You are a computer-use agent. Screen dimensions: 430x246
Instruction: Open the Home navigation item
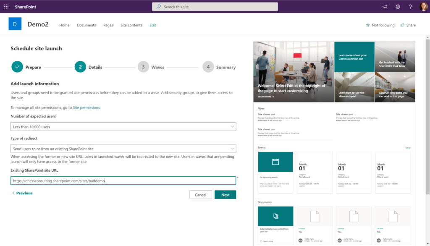click(x=64, y=25)
